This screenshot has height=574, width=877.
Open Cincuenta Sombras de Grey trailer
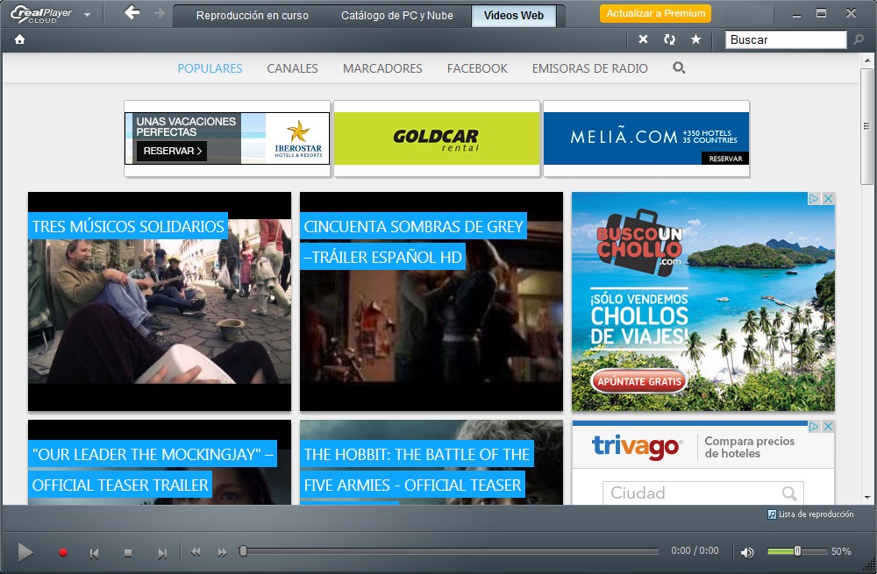[431, 301]
